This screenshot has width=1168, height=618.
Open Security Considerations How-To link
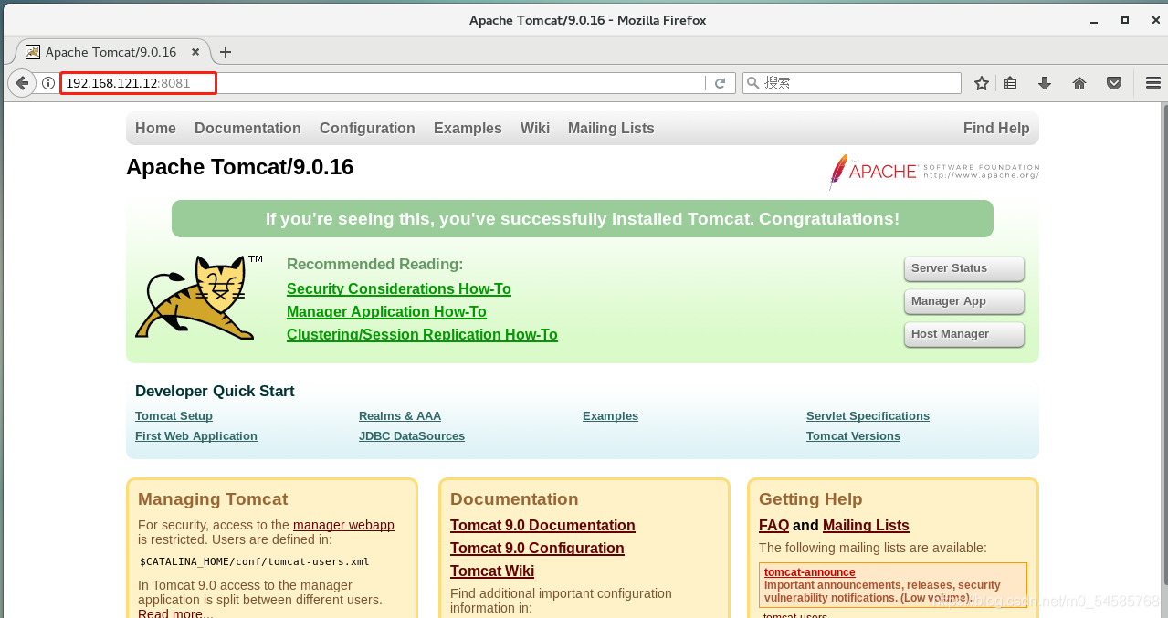click(399, 289)
